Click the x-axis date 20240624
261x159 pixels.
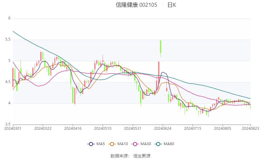pos(163,129)
